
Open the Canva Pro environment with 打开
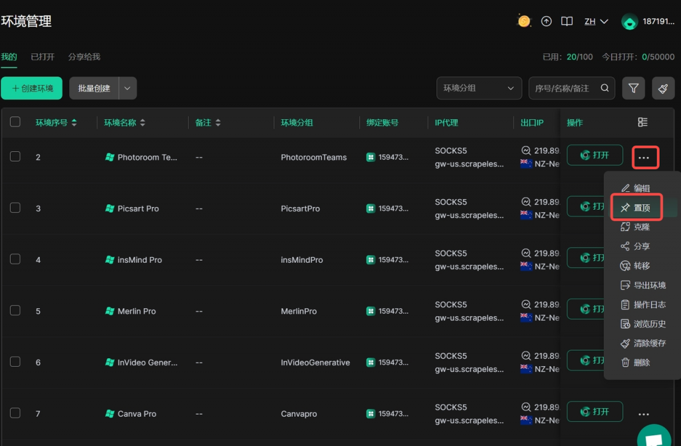595,411
